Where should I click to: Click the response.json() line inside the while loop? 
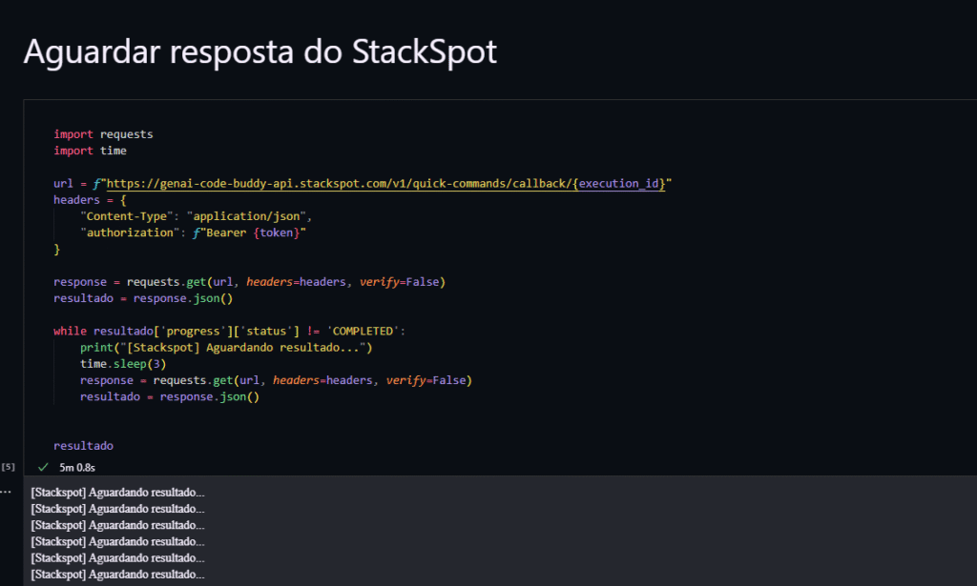pos(170,397)
